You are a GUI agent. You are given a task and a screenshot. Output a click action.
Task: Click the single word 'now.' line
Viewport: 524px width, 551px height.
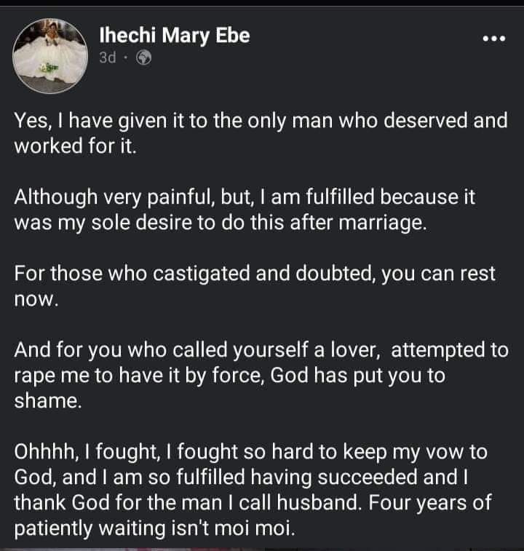pyautogui.click(x=36, y=299)
